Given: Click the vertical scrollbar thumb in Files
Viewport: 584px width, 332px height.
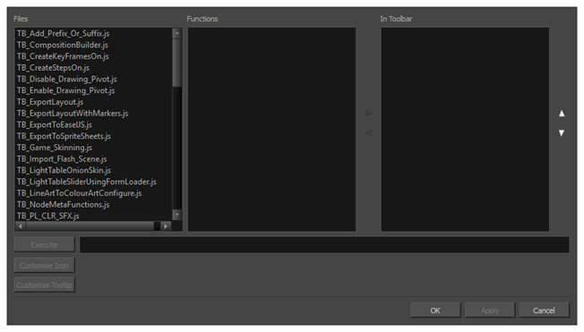Looking at the screenshot, I should 177,63.
